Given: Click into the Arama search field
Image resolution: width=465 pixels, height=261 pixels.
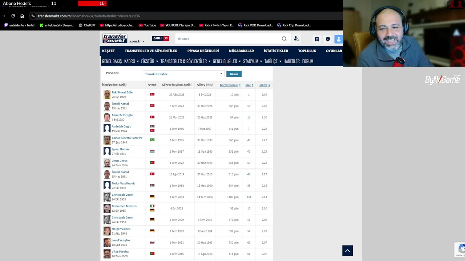Looking at the screenshot, I should [x=229, y=39].
